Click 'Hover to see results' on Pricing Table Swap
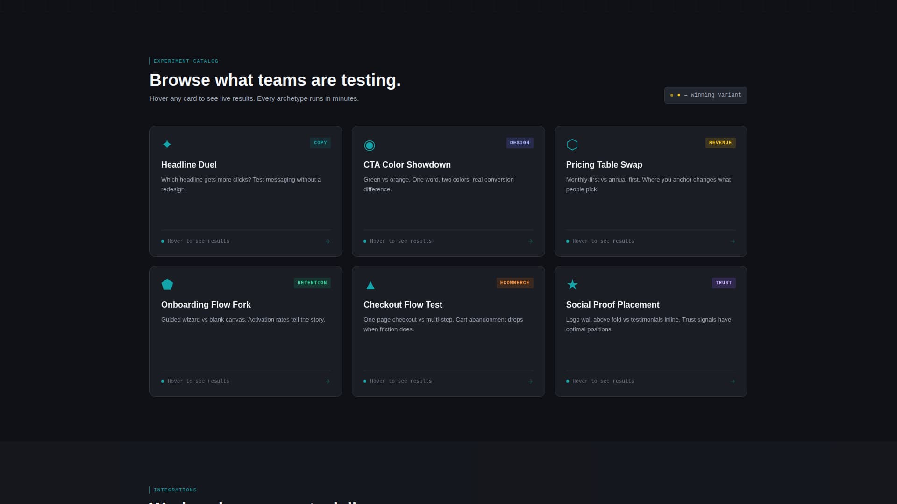The height and width of the screenshot is (504, 897). tap(603, 241)
